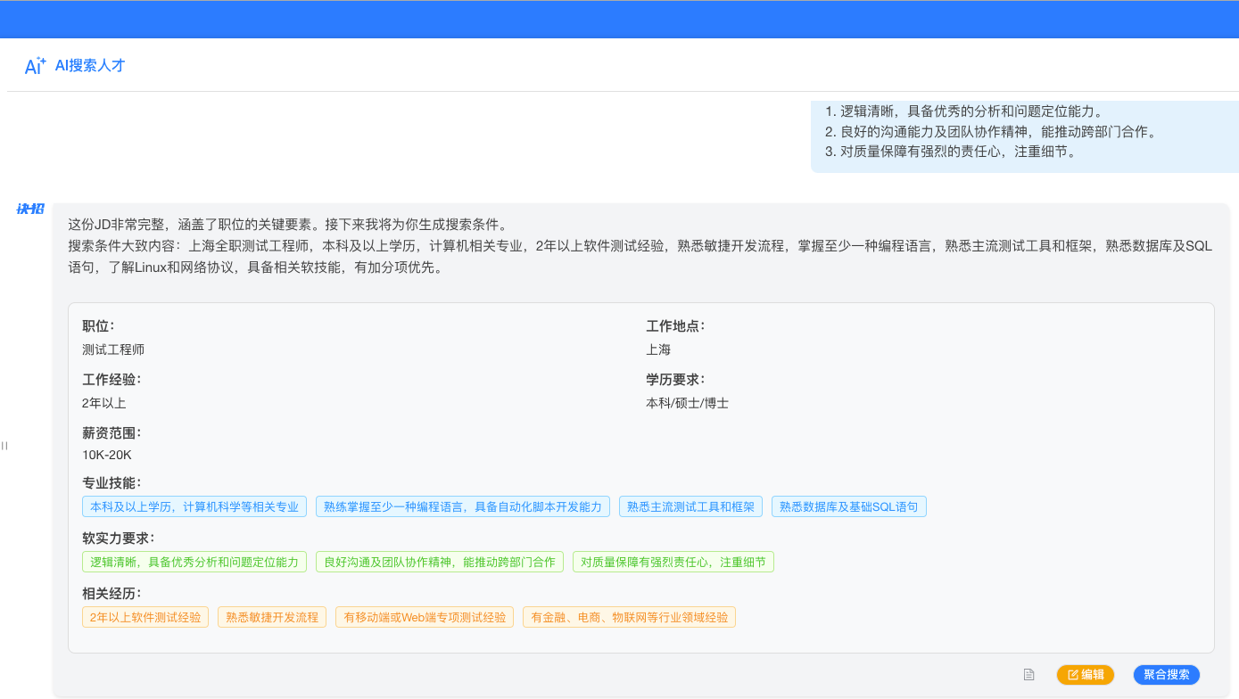Select the 对质量保障有强烈责任心 tag
Screen dimensions: 1239x699
[x=673, y=561]
